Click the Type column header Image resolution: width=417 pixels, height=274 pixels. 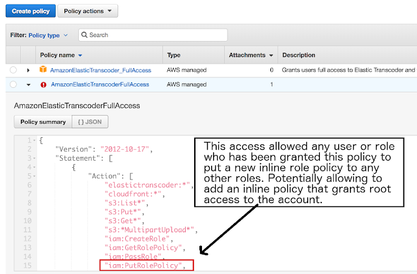[x=174, y=55]
